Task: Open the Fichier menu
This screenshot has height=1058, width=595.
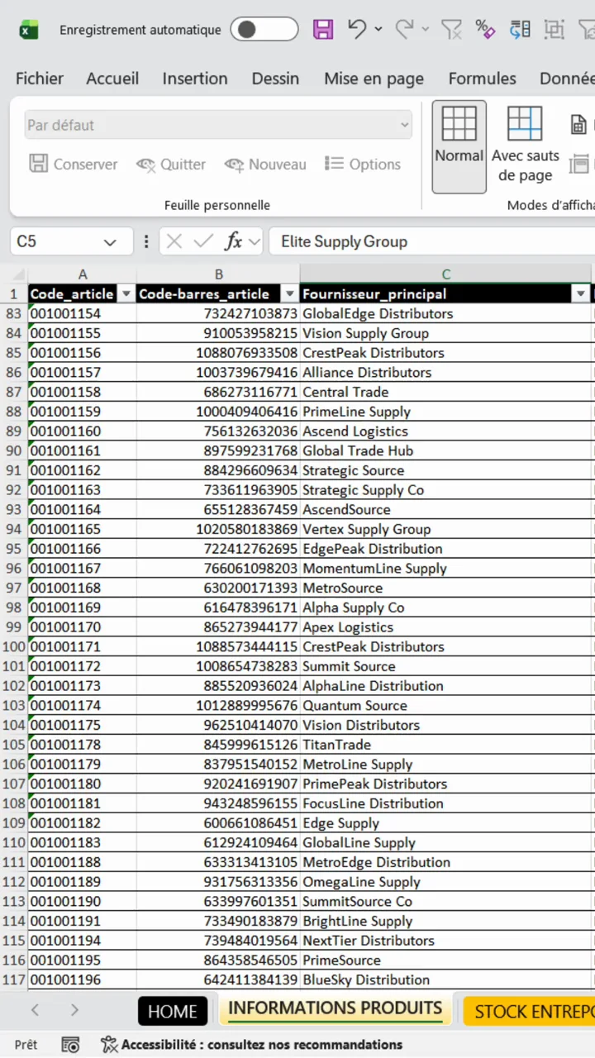Action: pos(40,79)
